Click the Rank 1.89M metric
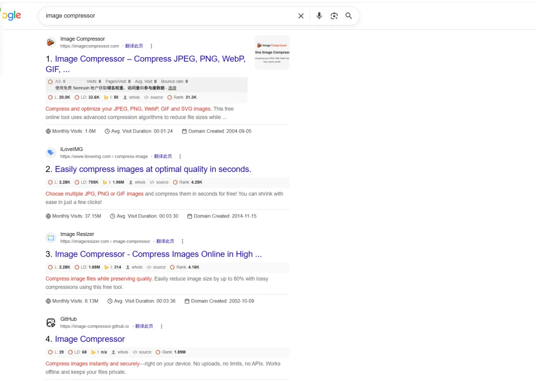Image resolution: width=536 pixels, height=381 pixels. (x=171, y=352)
